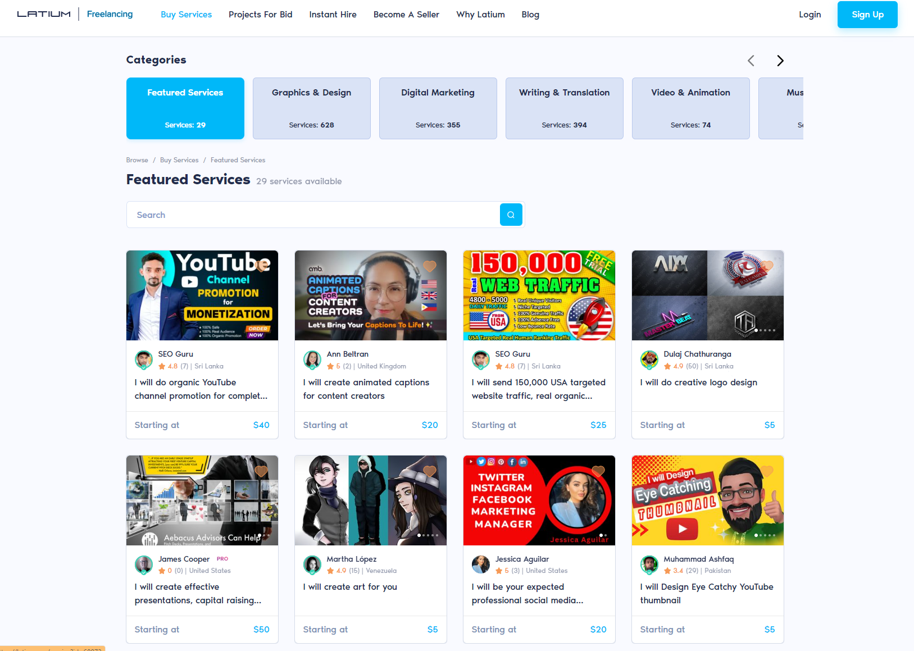Click the Buy Services breadcrumb link
The height and width of the screenshot is (651, 914).
[179, 160]
